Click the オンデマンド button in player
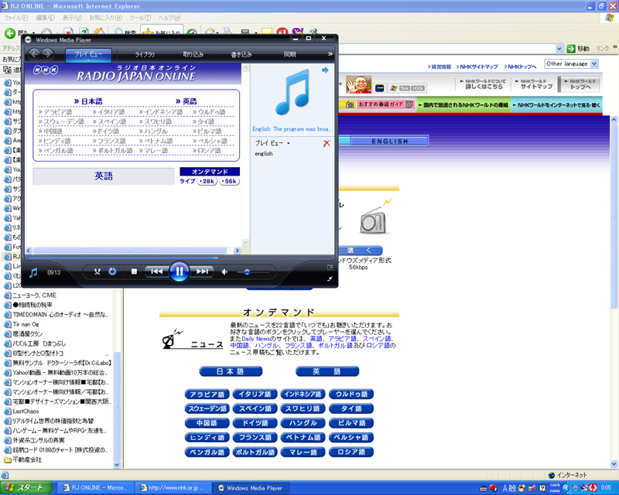 pos(210,172)
